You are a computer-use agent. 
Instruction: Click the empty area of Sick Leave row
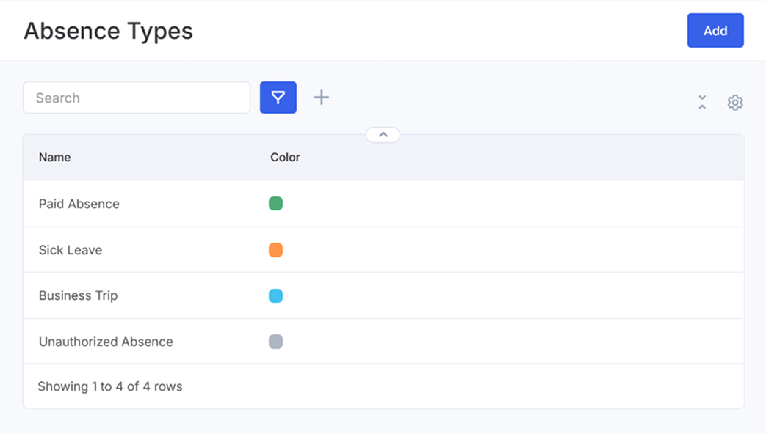pyautogui.click(x=514, y=250)
